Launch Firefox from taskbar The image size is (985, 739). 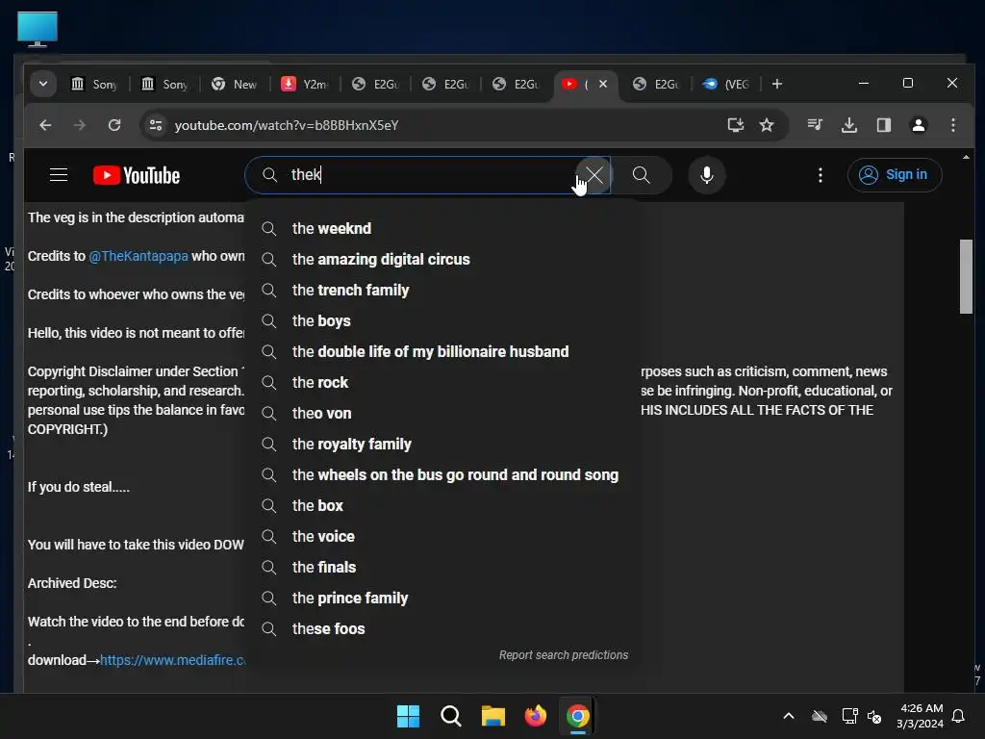coord(535,716)
